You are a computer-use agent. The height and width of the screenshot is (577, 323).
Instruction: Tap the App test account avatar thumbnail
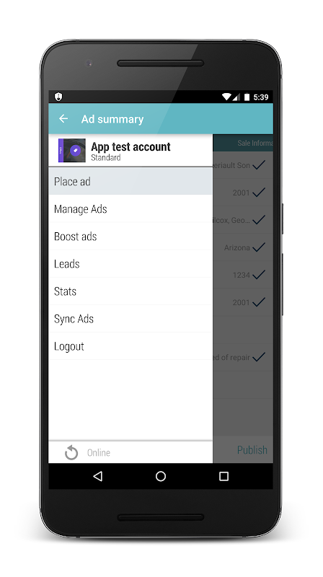[72, 151]
